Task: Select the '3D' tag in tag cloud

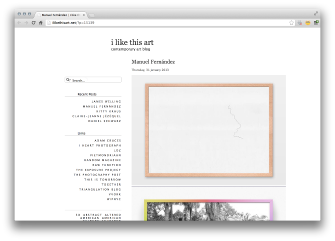Action: coord(78,214)
